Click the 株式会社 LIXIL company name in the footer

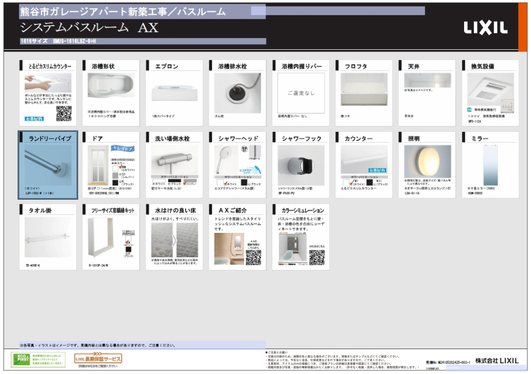(497, 361)
